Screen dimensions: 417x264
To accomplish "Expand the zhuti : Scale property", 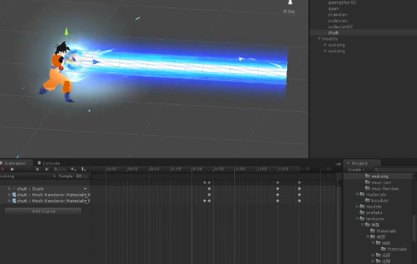I will click(x=10, y=189).
